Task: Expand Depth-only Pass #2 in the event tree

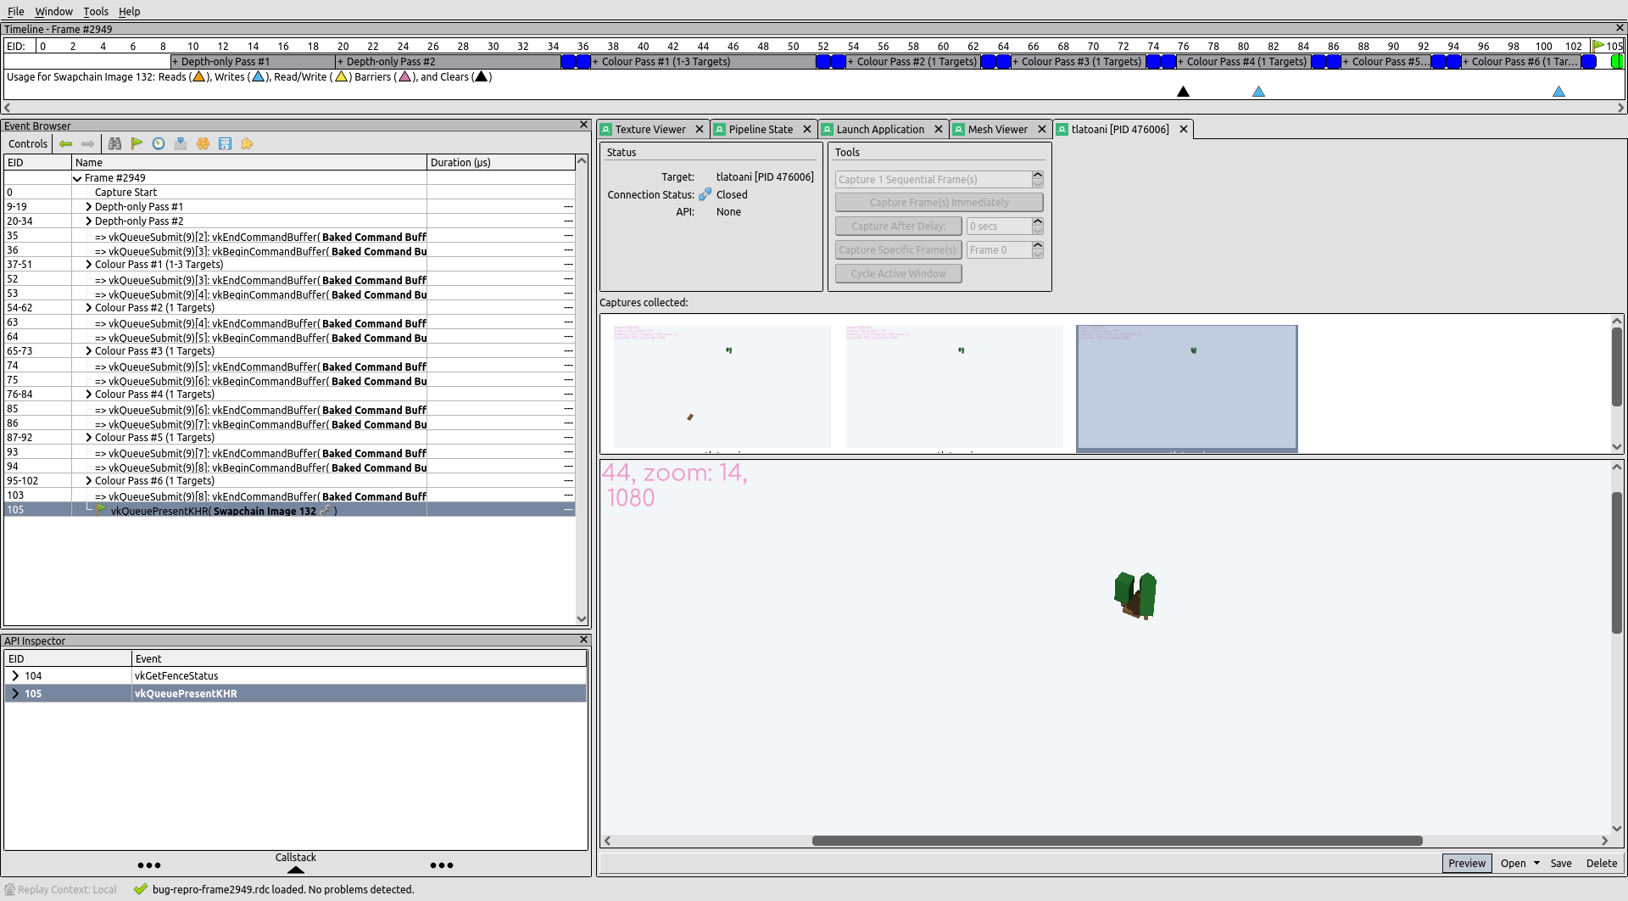Action: click(88, 221)
